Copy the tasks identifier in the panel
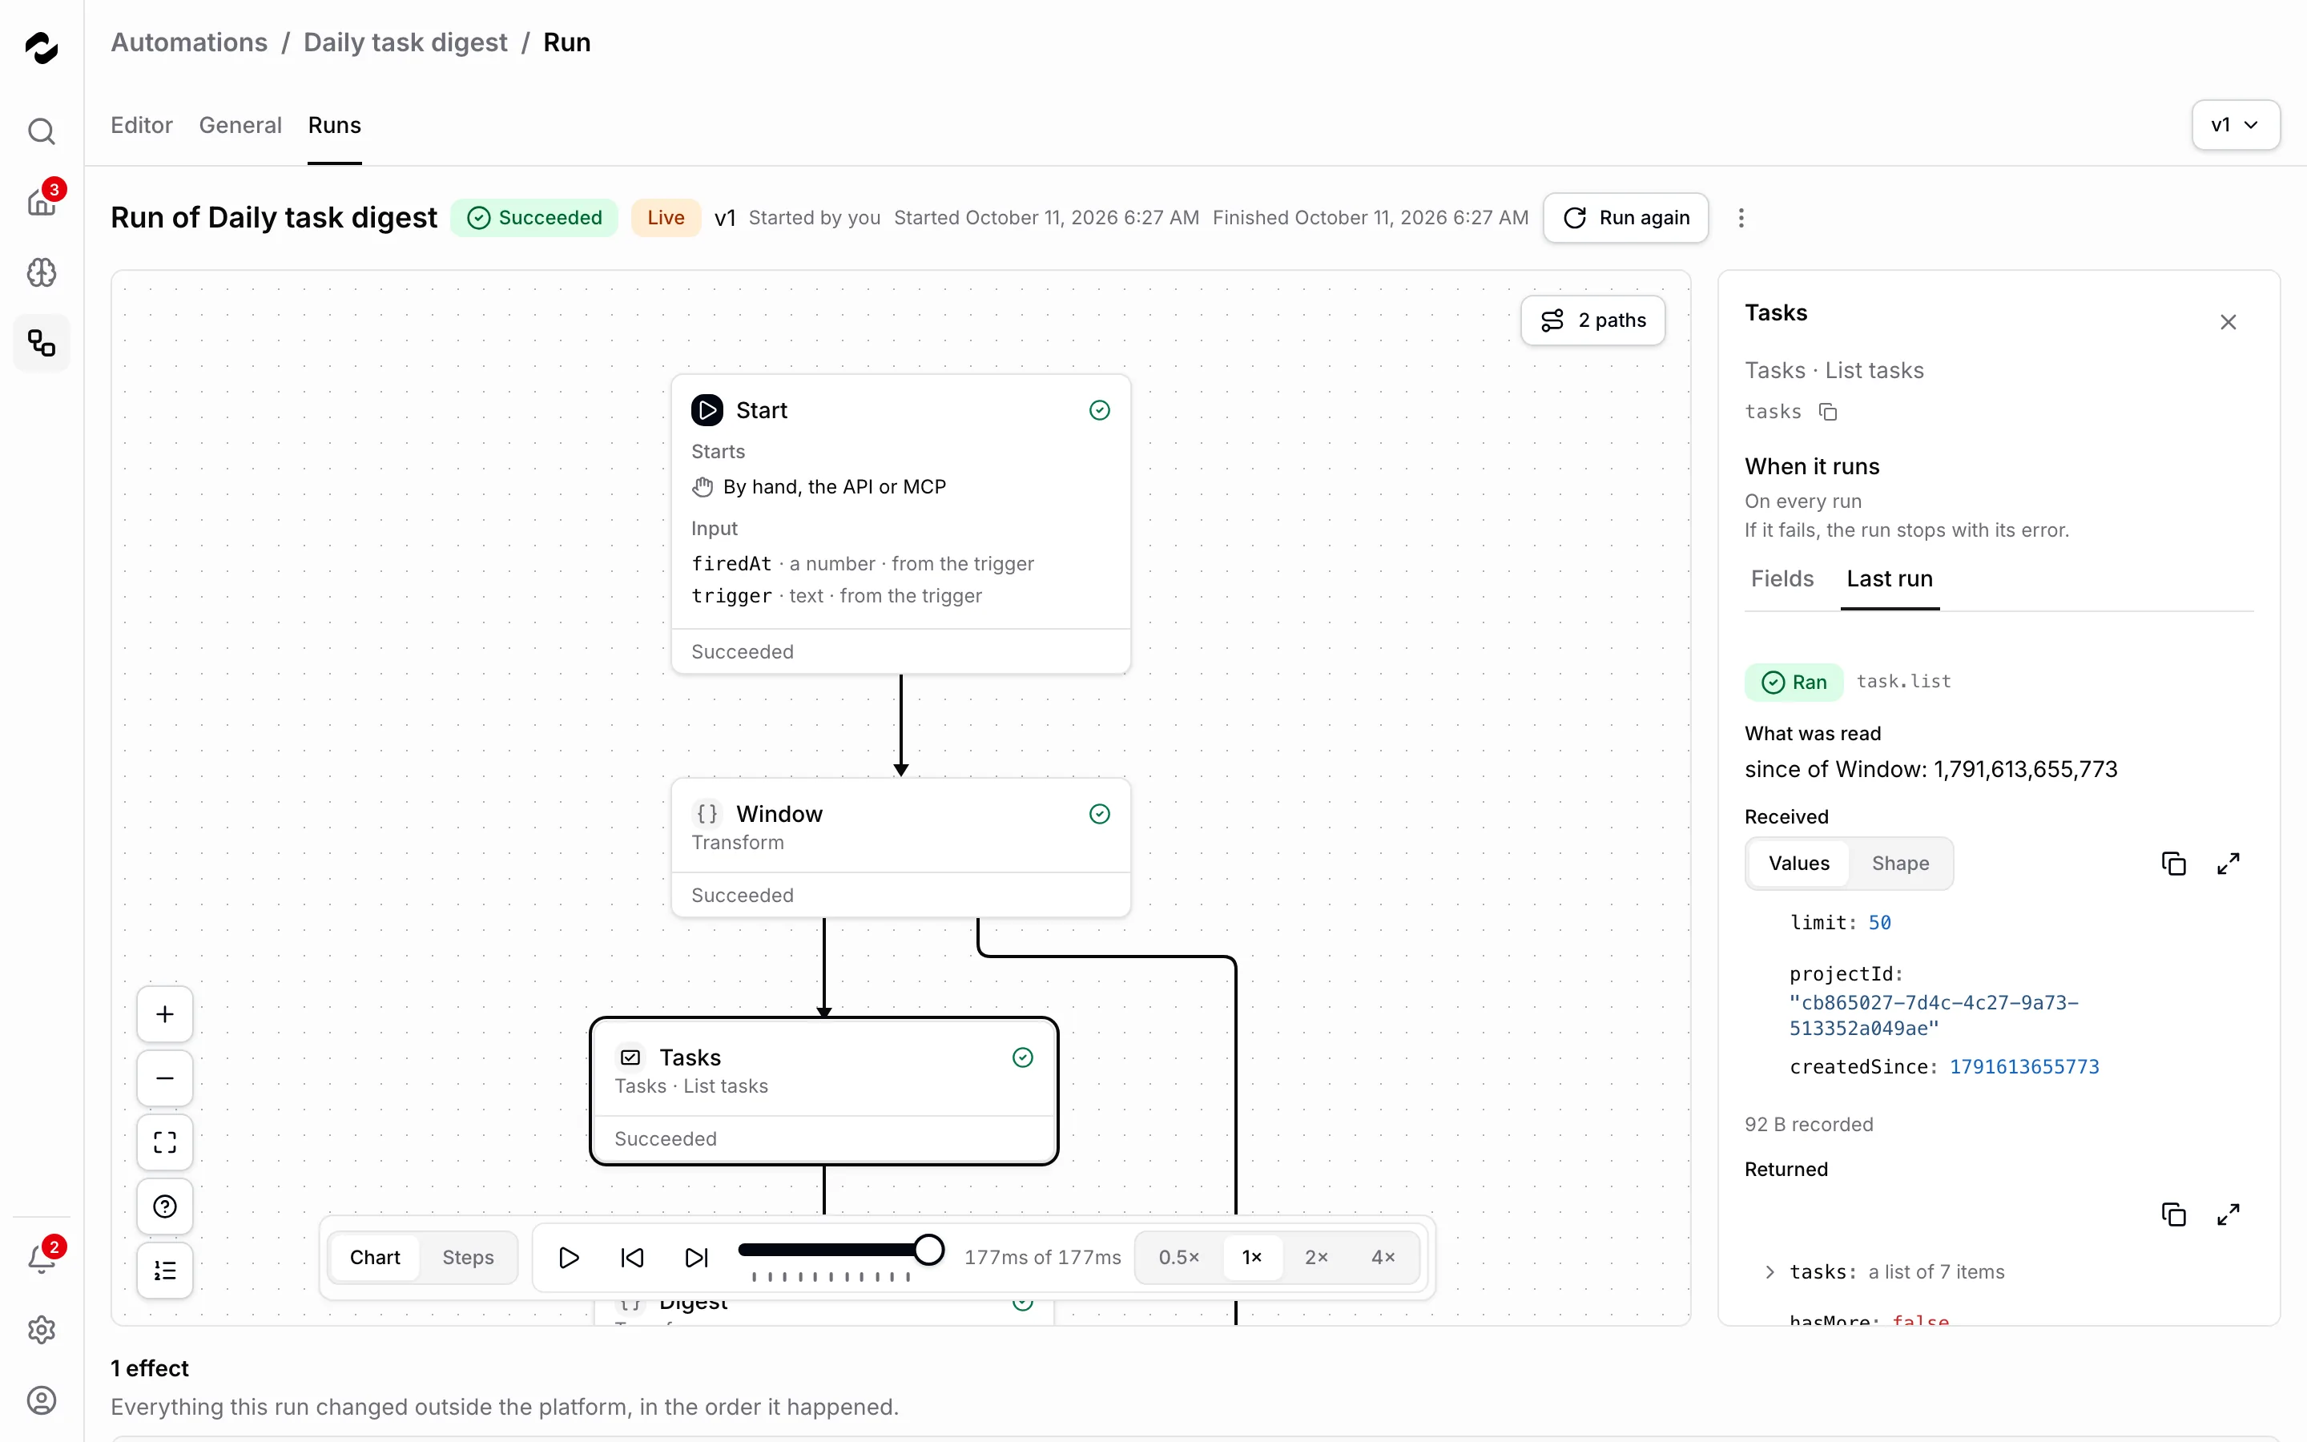Image resolution: width=2307 pixels, height=1442 pixels. pos(1827,412)
